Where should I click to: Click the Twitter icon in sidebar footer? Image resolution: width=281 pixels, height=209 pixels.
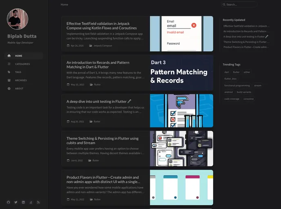point(16,202)
